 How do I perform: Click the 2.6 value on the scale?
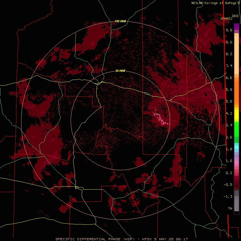point(229,137)
